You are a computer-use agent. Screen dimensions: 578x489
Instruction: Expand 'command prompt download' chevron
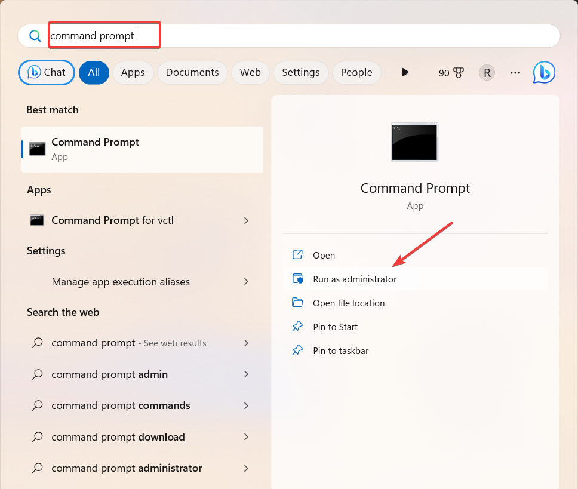246,436
